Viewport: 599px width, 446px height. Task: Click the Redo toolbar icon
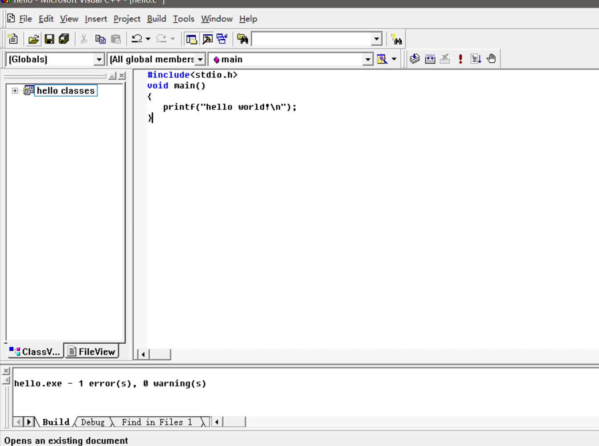pyautogui.click(x=161, y=39)
